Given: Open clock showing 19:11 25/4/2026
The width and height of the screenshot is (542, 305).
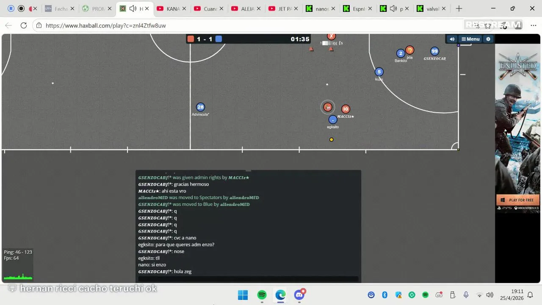Looking at the screenshot, I should 512,295.
